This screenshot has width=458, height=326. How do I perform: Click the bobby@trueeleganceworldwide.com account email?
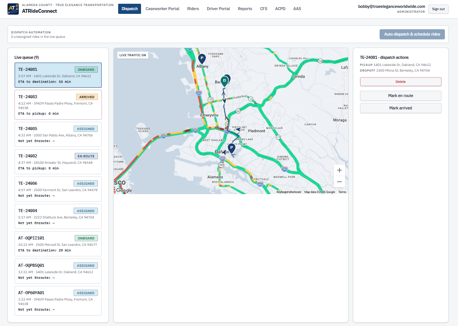tap(392, 6)
